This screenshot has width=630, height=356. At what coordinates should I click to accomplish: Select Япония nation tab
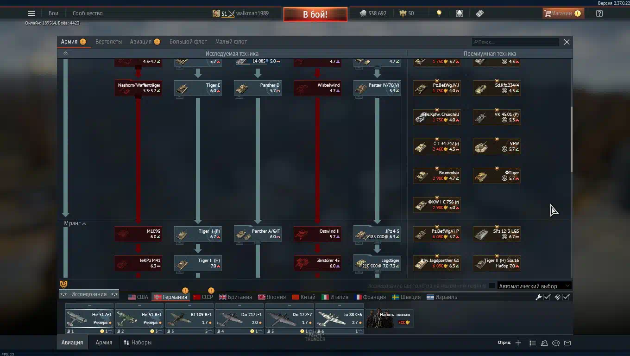(272, 297)
